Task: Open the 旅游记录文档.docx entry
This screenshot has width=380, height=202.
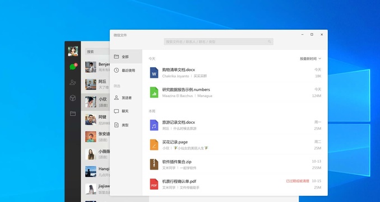Action: (x=235, y=125)
